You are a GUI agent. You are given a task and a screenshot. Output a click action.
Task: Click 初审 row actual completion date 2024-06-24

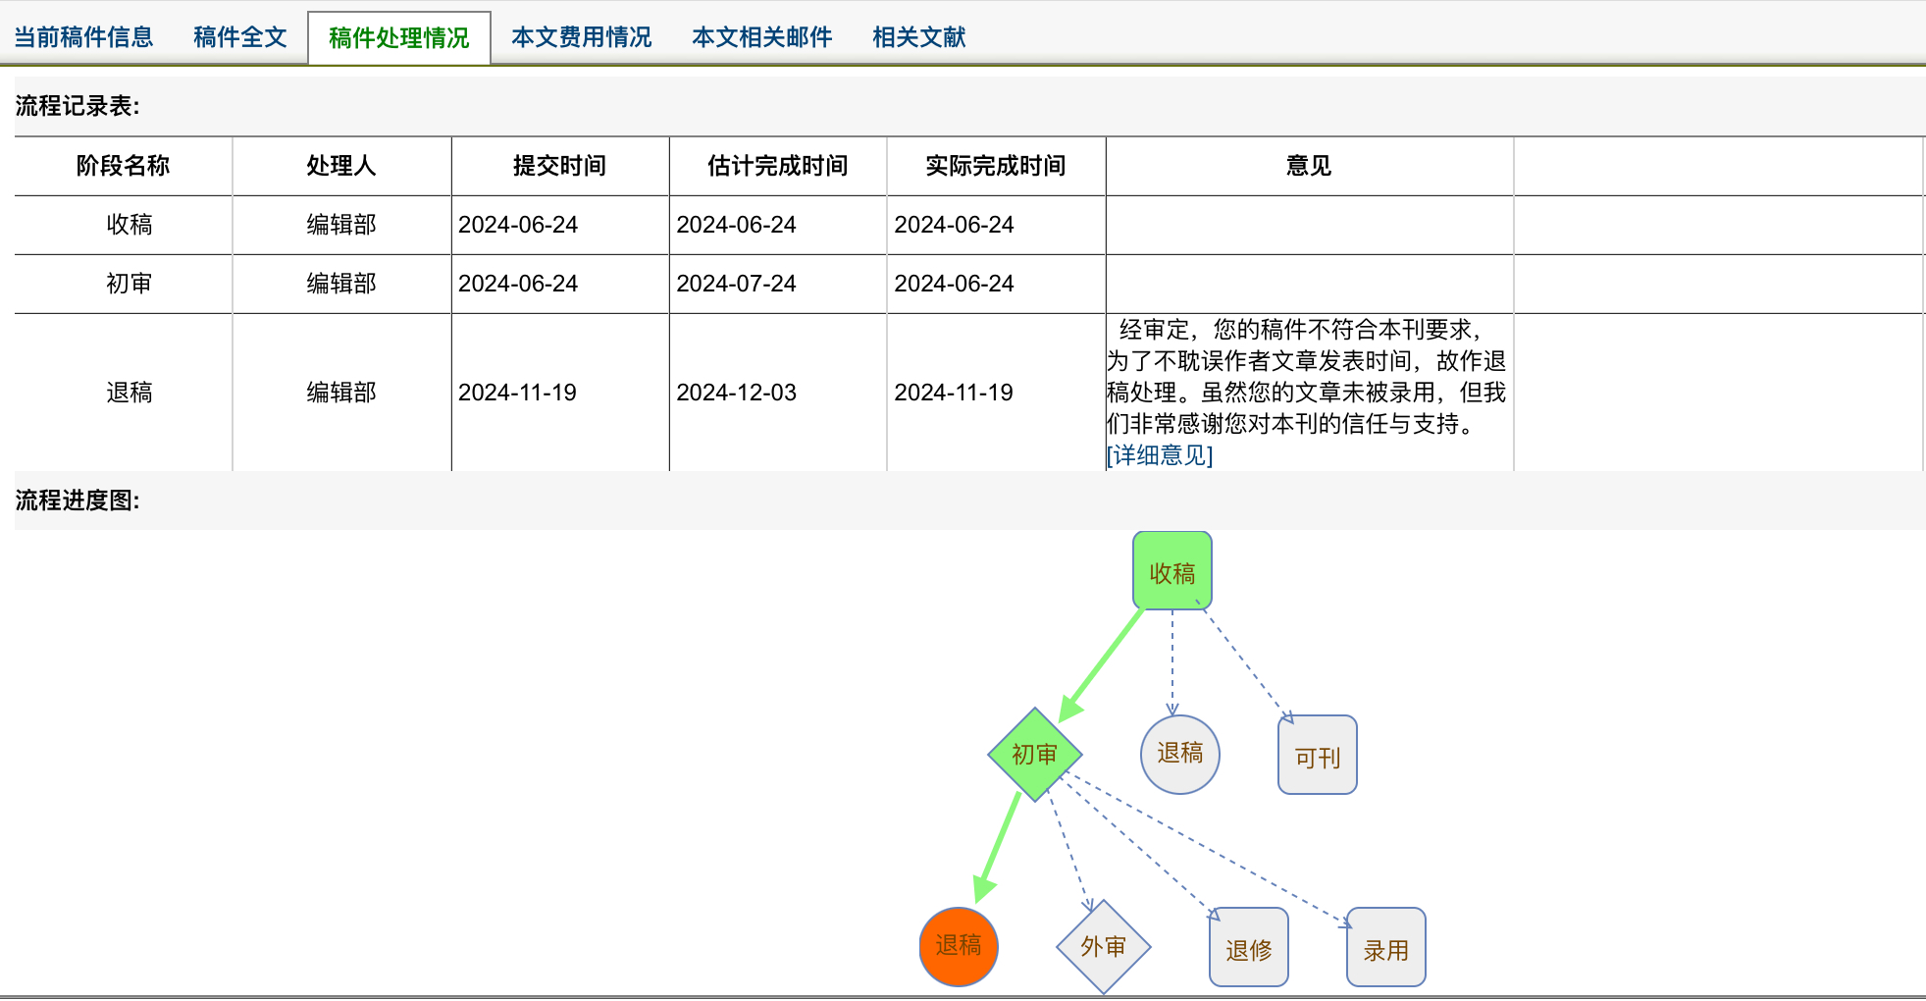pos(954,284)
